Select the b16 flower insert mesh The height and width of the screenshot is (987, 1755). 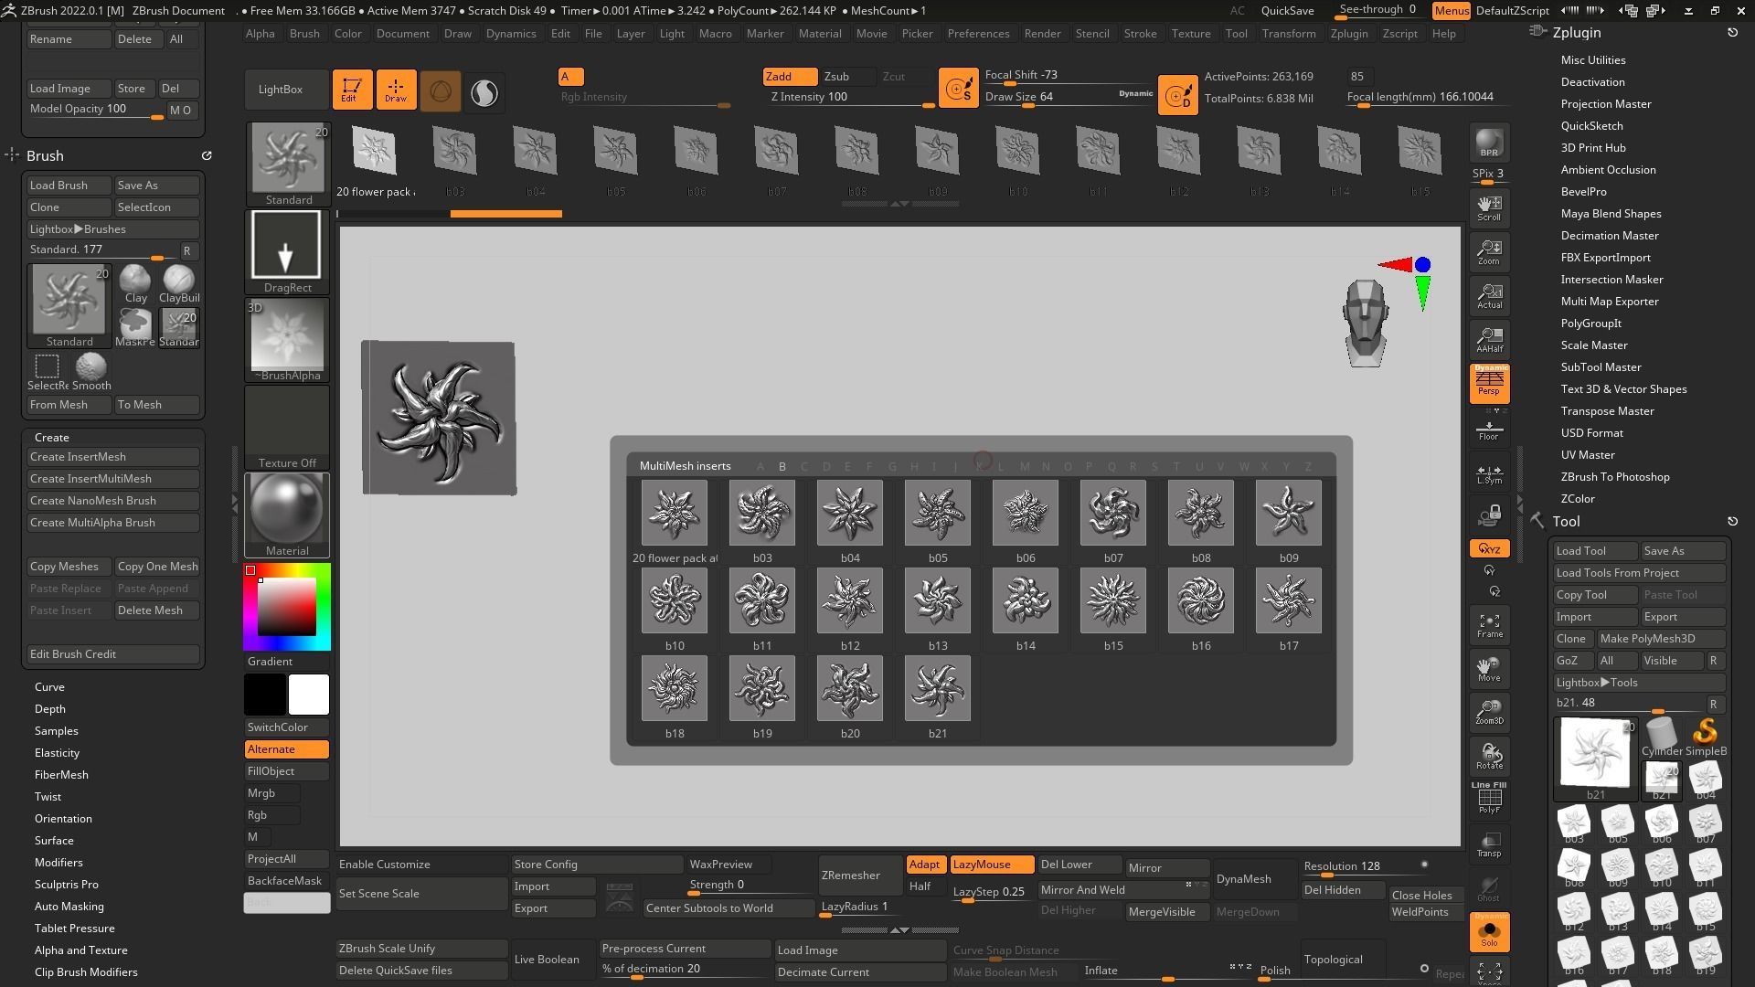point(1200,601)
